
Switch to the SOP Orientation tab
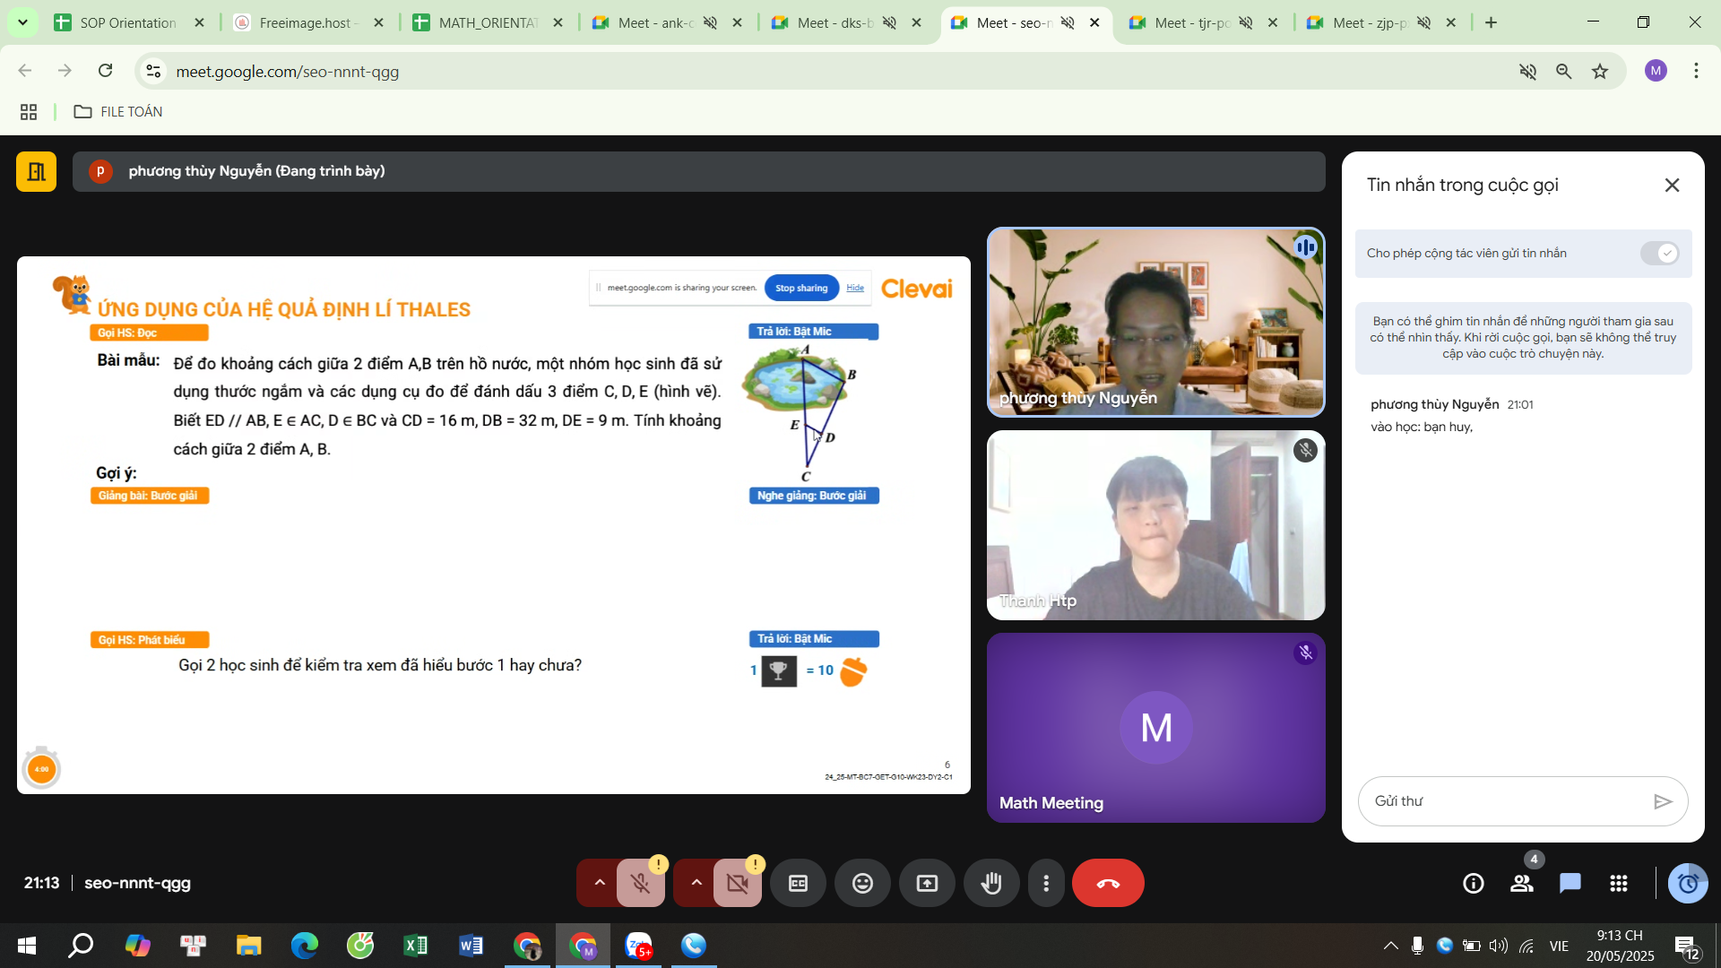pos(128,22)
